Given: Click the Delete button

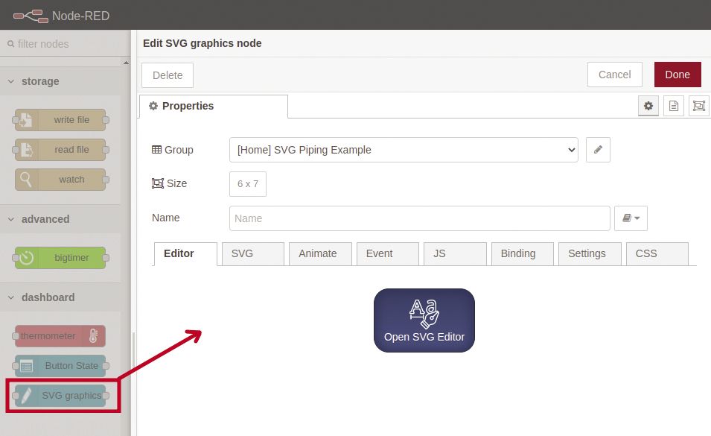Looking at the screenshot, I should pos(168,75).
